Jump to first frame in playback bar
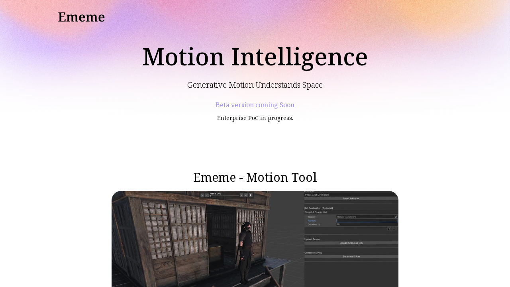The image size is (510, 287). (202, 195)
